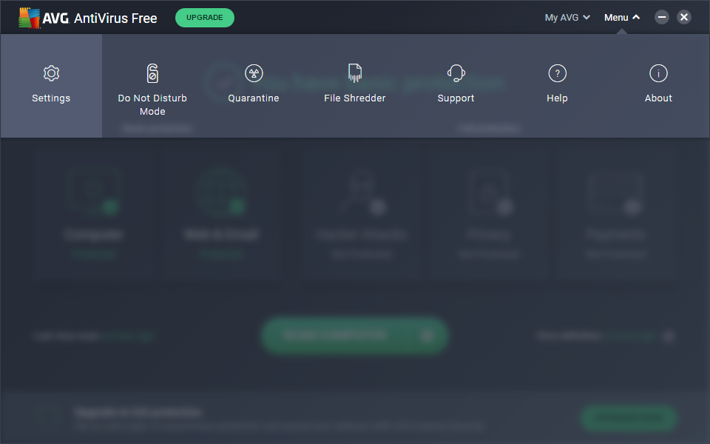Click the green UPGRADE button
Viewport: 710px width, 444px height.
point(205,18)
